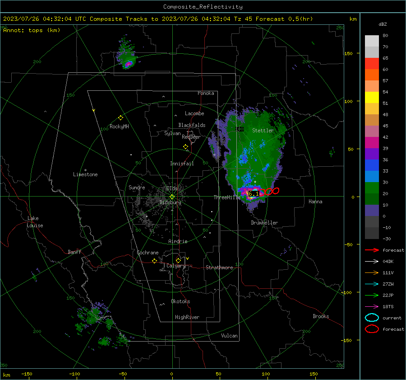Click the yellow diamond marker near RockyMH
Viewport: 406px width, 380px height.
pos(120,118)
